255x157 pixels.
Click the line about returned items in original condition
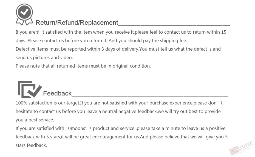click(x=83, y=66)
